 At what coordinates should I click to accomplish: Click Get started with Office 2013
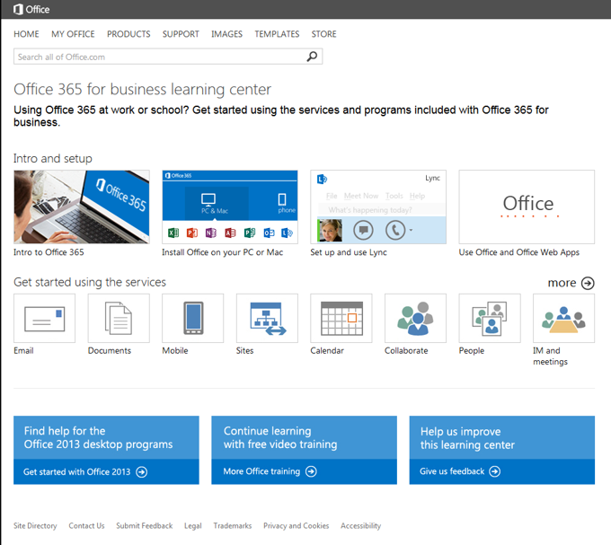(x=85, y=471)
